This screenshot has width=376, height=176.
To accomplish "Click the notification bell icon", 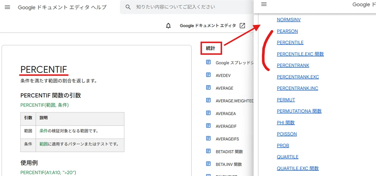I will pyautogui.click(x=169, y=26).
